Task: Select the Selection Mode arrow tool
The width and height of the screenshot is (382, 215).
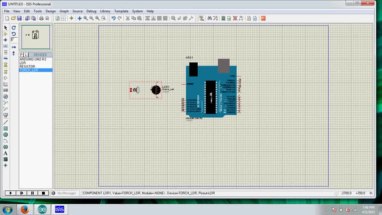Action: pos(5,28)
